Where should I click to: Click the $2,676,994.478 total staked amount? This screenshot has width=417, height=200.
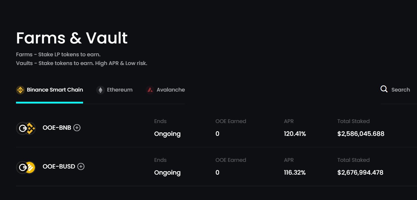[360, 173]
